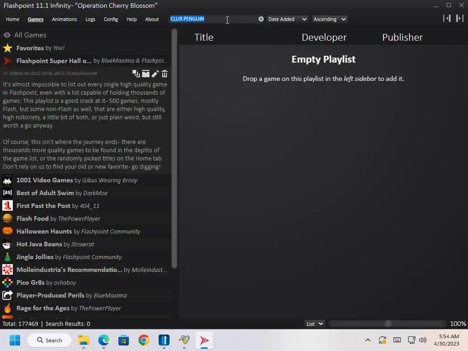Click the Best of Adult Swim [as] icon
This screenshot has height=351, width=468.
[x=7, y=193]
